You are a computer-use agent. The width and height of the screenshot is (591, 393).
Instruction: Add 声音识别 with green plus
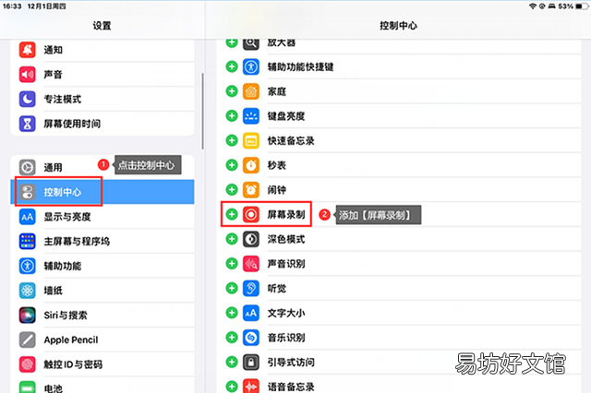pos(232,264)
